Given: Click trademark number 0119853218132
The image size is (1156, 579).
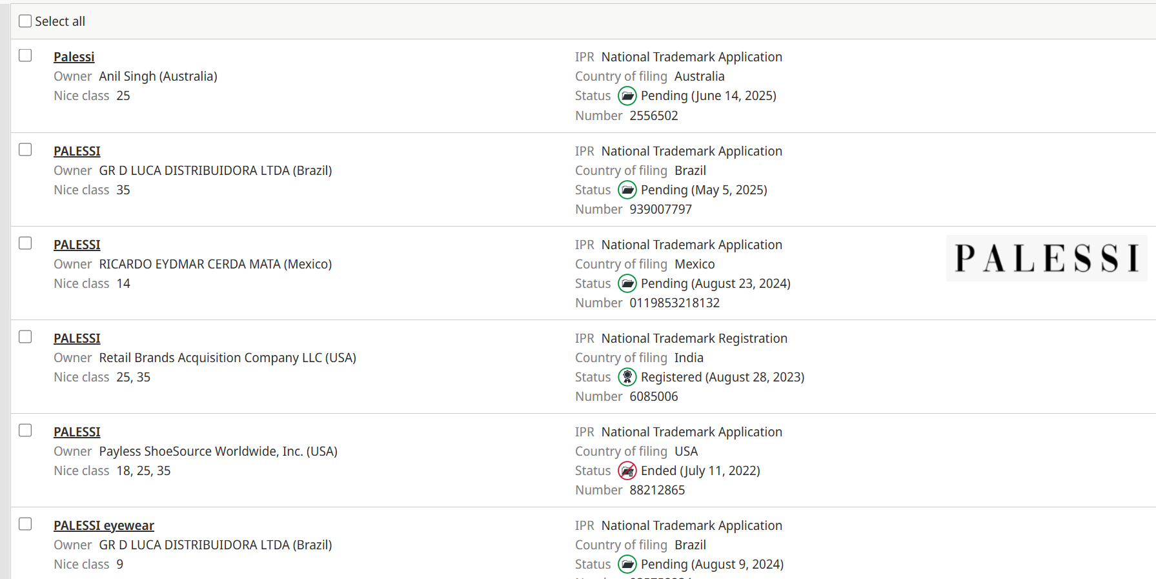Looking at the screenshot, I should click(674, 303).
